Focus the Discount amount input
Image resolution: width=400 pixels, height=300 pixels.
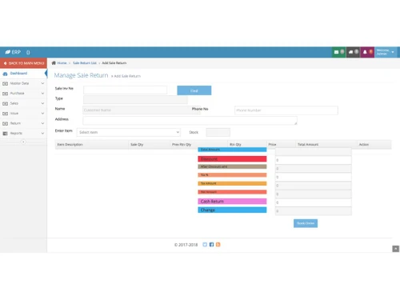[314, 160]
